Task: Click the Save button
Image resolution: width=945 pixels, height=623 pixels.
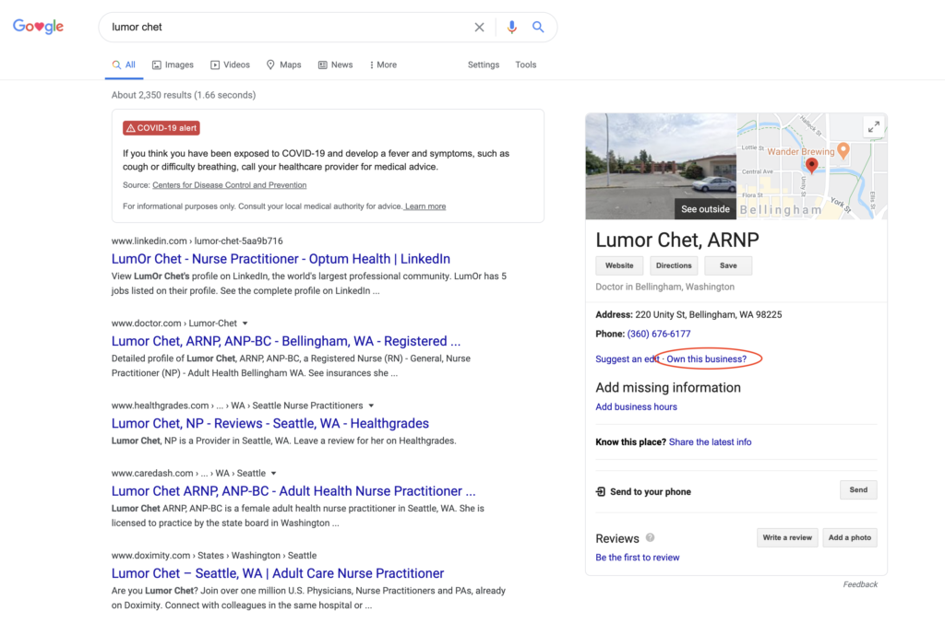Action: (728, 265)
